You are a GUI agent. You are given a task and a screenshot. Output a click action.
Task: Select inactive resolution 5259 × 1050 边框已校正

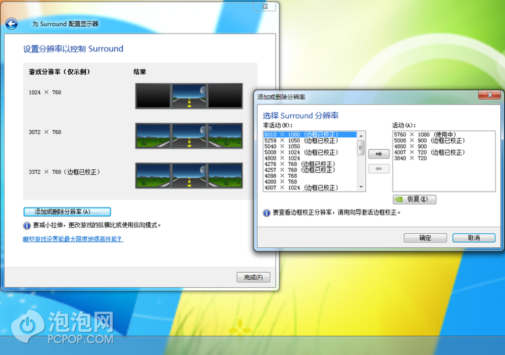(310, 140)
